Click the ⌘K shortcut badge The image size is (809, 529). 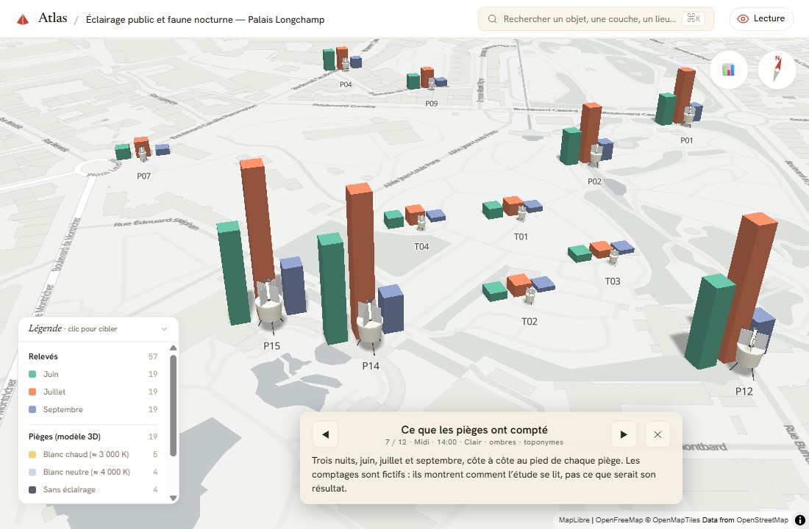click(x=694, y=18)
